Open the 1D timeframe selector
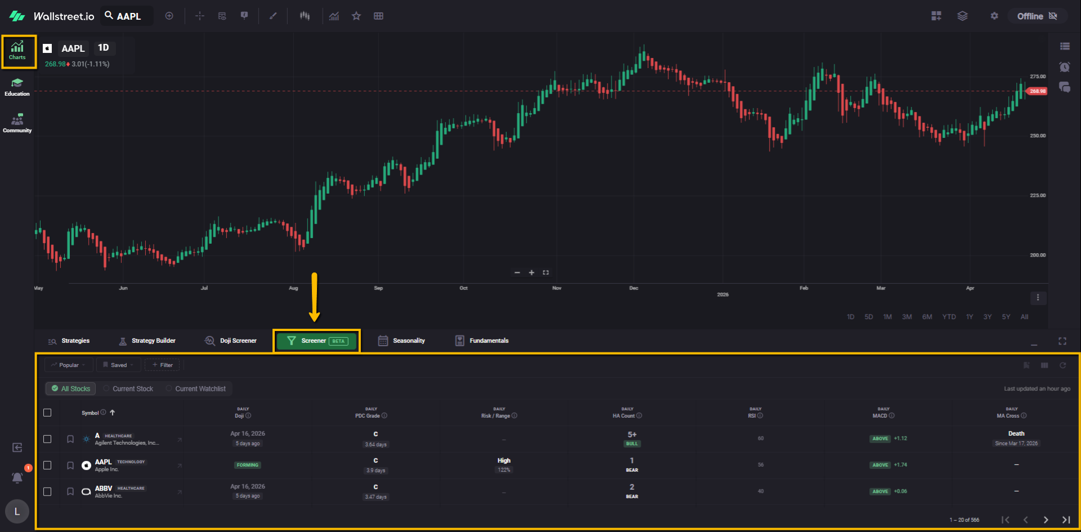This screenshot has width=1081, height=532. [x=103, y=48]
